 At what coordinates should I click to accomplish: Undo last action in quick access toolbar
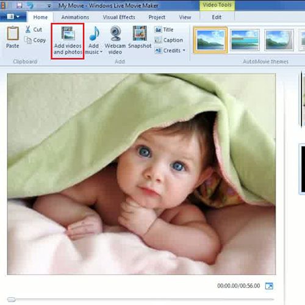(x=30, y=5)
